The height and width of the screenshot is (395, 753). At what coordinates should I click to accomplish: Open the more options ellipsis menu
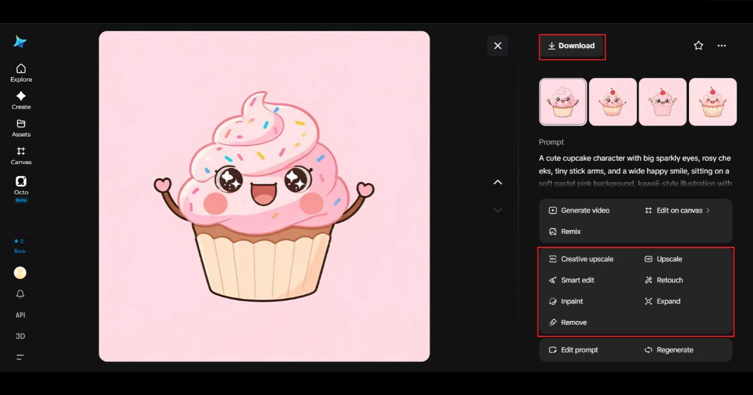point(722,46)
